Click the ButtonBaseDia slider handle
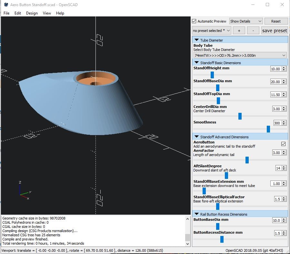This screenshot has height=254, width=290. point(218,226)
